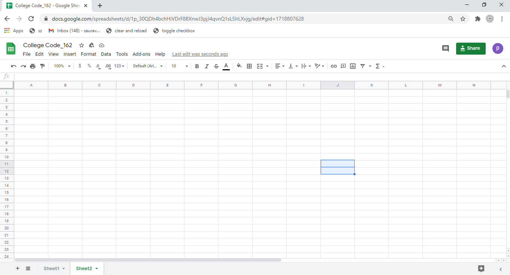Open the 100% zoom dropdown
510x275 pixels.
click(x=62, y=66)
